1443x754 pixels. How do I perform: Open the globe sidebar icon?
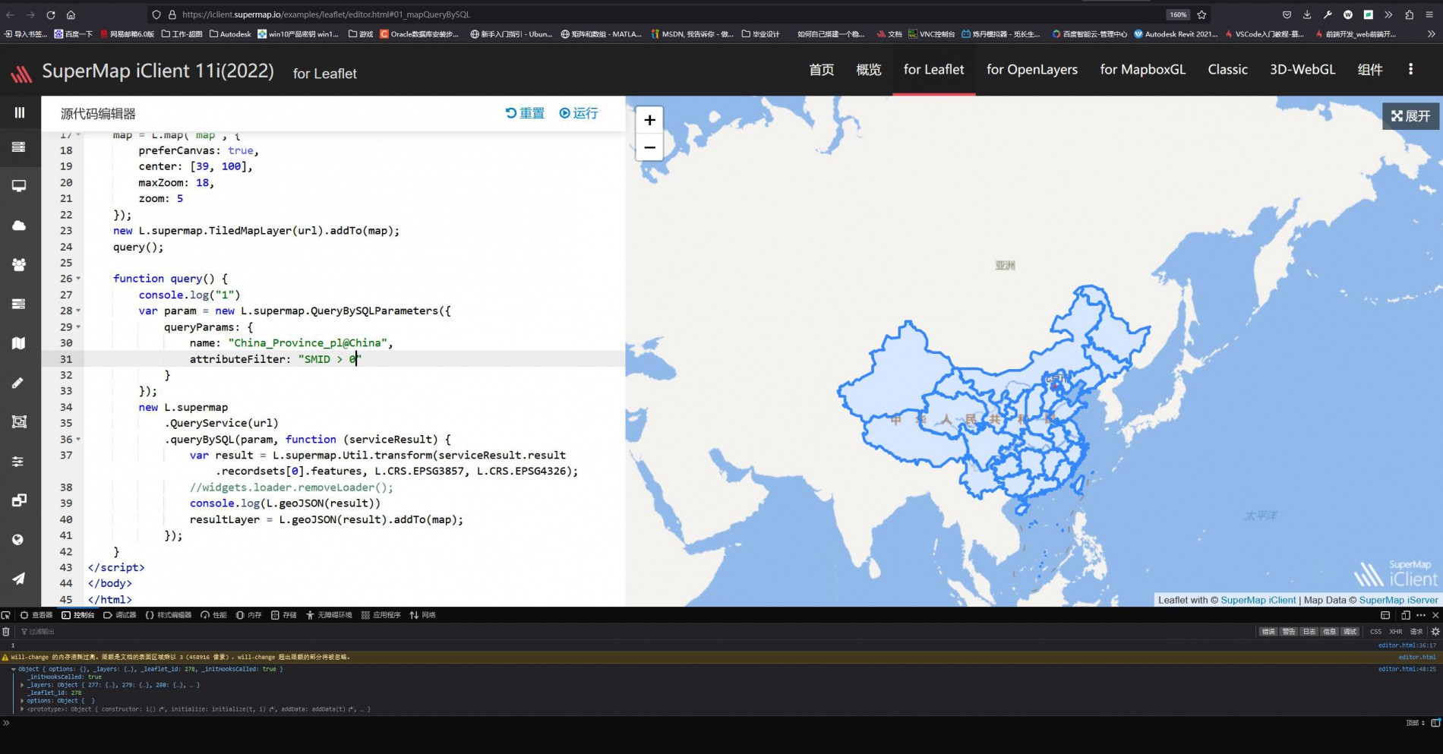(19, 540)
